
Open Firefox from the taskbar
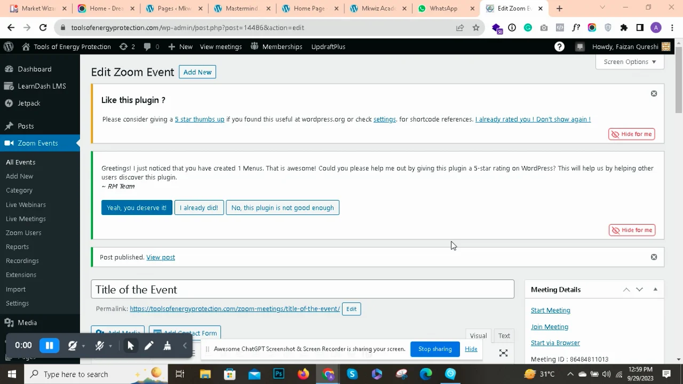tap(304, 374)
